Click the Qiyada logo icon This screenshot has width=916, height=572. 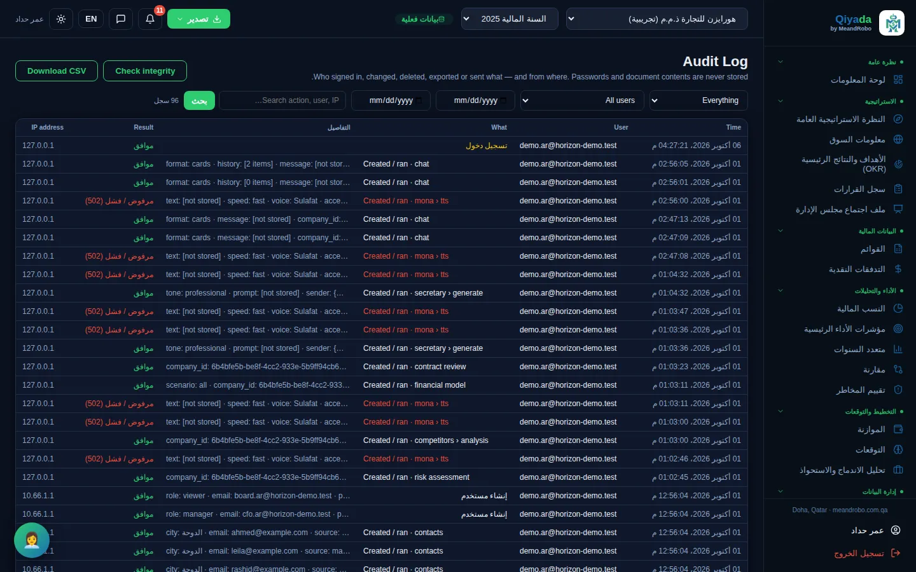coord(892,23)
